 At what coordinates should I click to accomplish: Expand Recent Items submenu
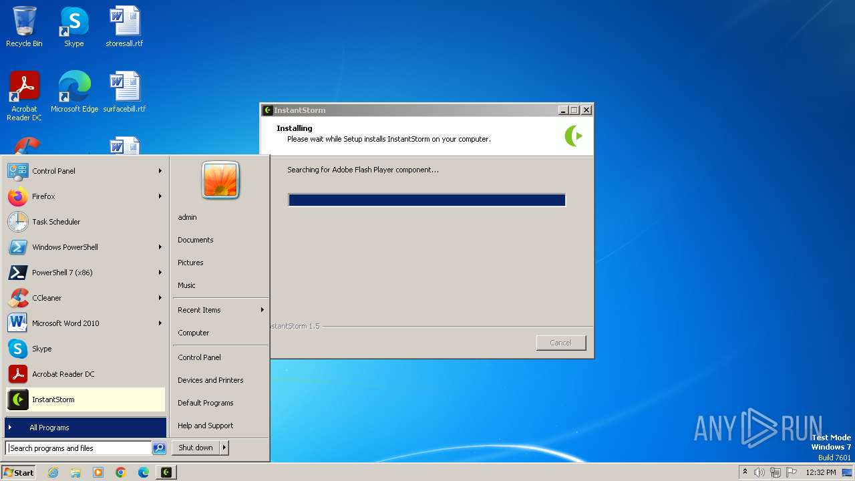220,310
